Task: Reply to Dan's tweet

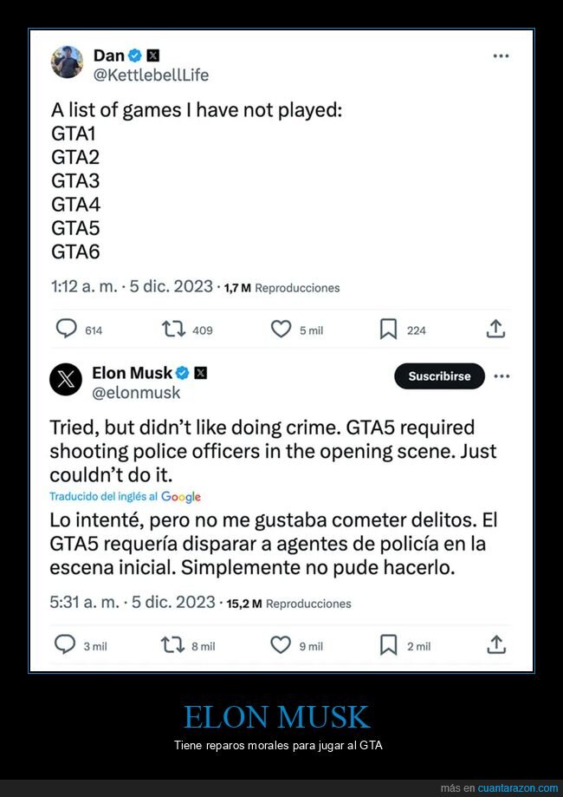Action: point(65,330)
